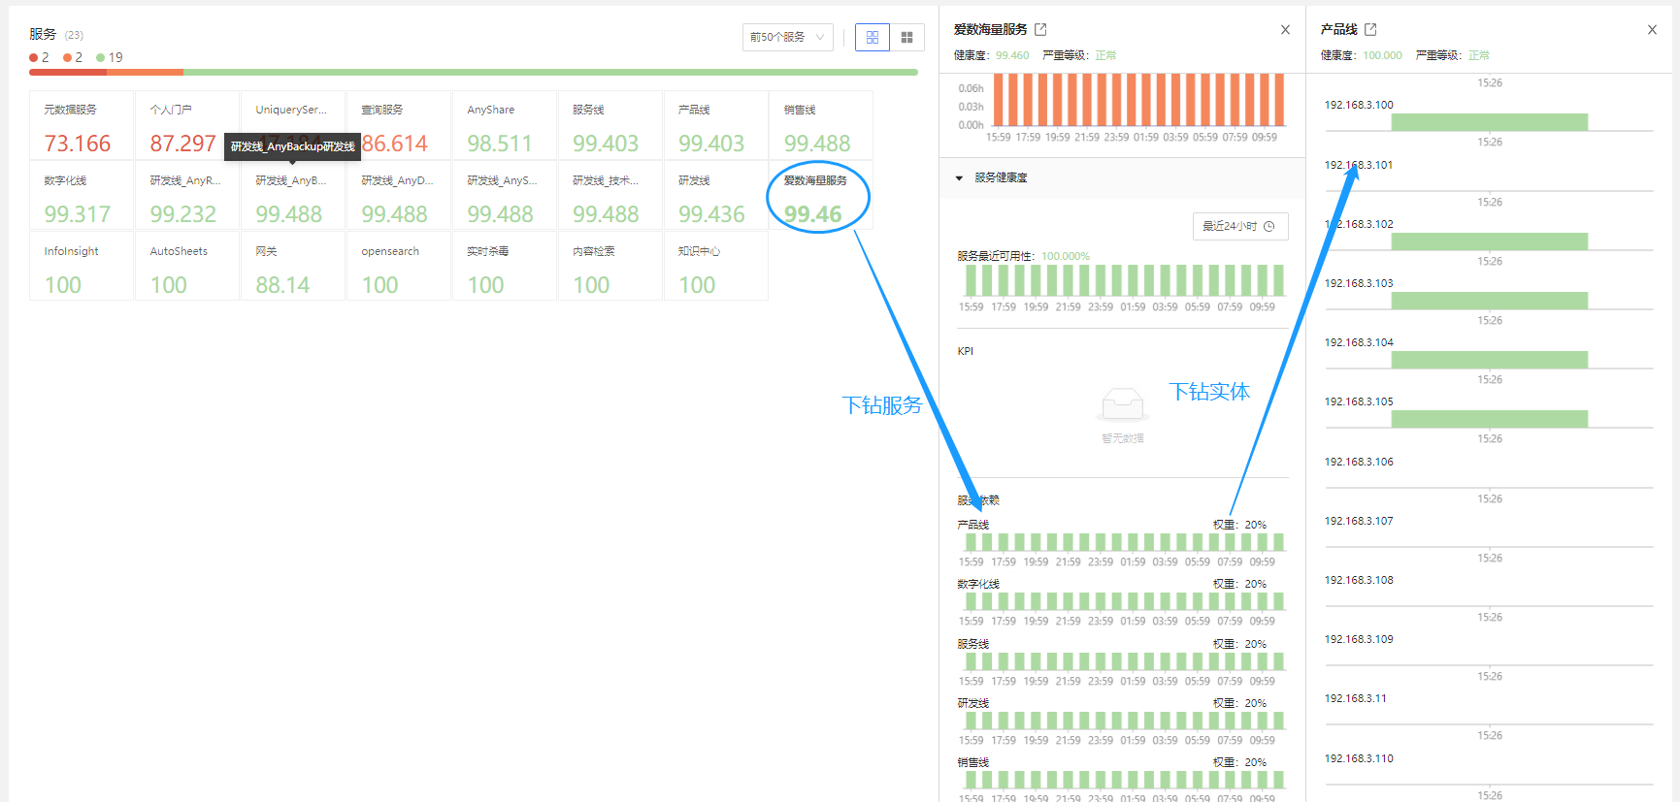Select the 爱数海量服务 card
This screenshot has height=802, width=1680.
point(821,196)
